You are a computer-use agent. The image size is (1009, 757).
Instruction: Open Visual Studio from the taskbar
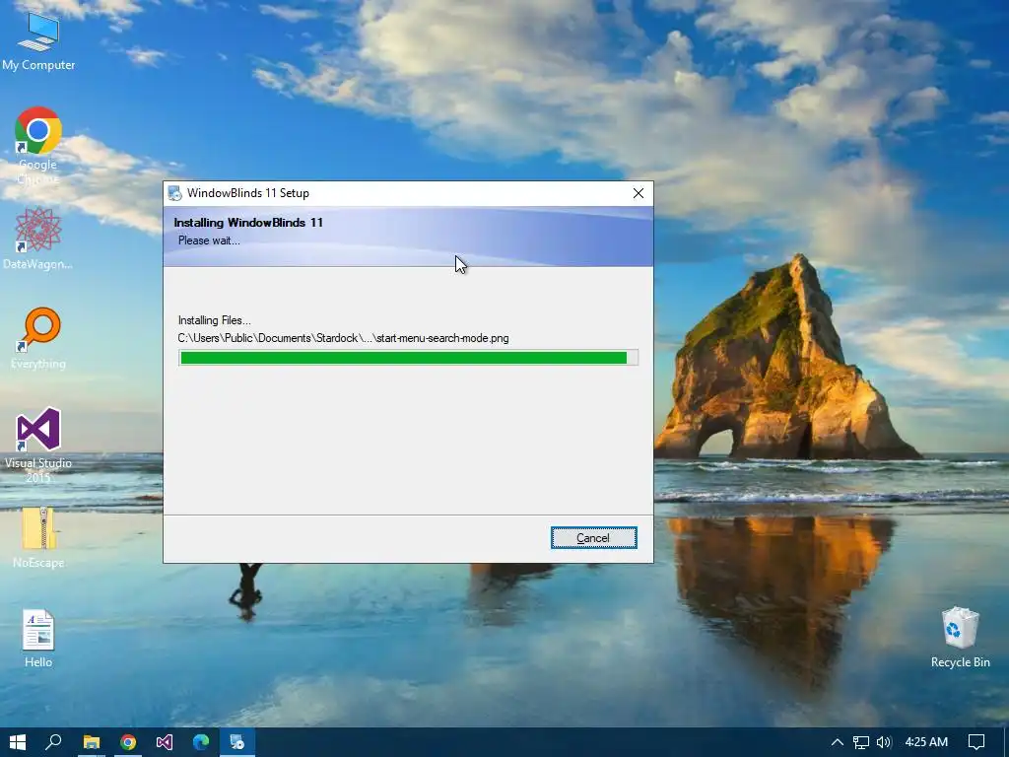165,742
